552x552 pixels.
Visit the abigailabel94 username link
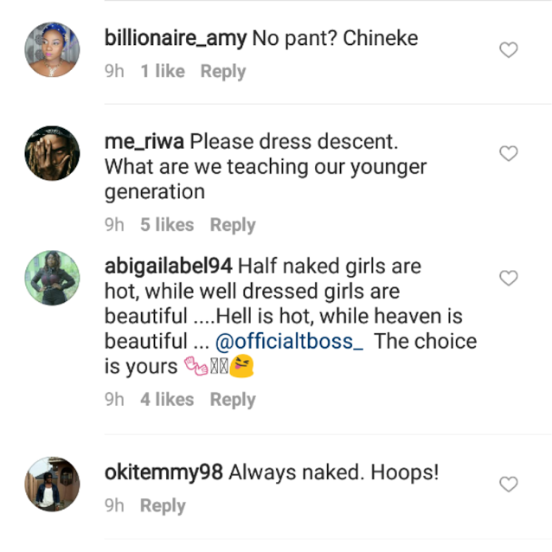pos(168,265)
